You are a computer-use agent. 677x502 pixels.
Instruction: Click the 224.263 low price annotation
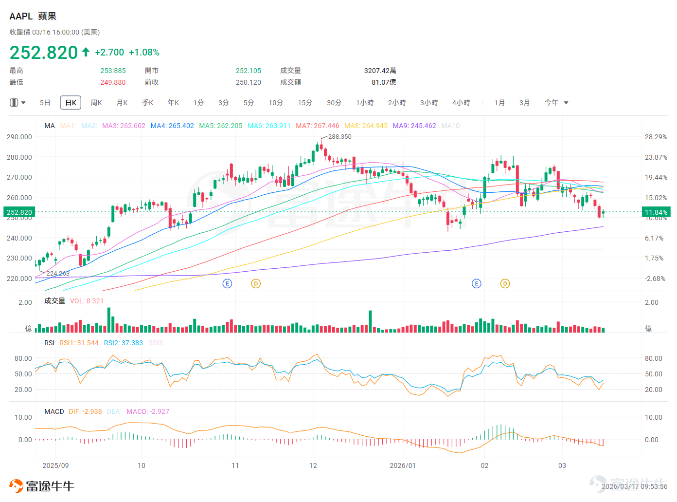(58, 274)
